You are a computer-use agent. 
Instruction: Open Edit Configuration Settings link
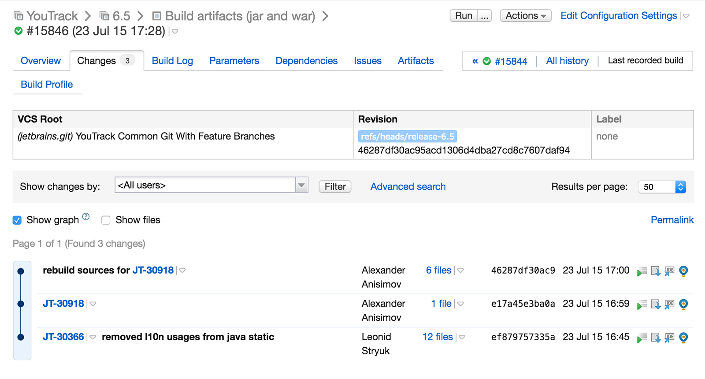(619, 15)
